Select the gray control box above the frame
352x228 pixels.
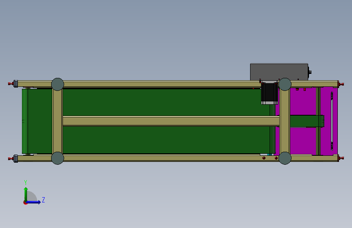[279, 72]
